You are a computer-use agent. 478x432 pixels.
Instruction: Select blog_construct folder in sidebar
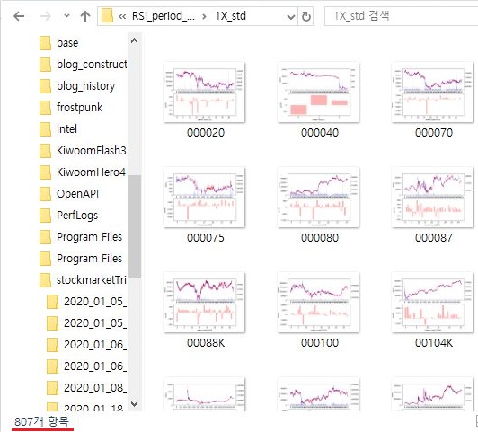point(92,65)
